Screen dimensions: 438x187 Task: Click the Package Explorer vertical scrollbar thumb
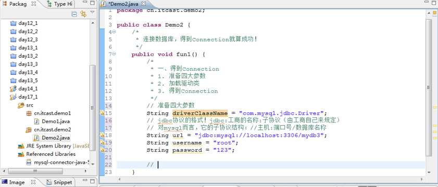93,108
